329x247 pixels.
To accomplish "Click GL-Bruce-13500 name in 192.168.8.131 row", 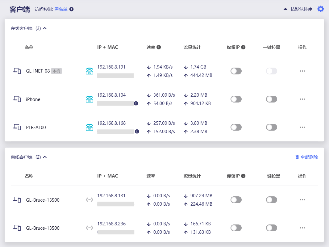I will pyautogui.click(x=43, y=200).
